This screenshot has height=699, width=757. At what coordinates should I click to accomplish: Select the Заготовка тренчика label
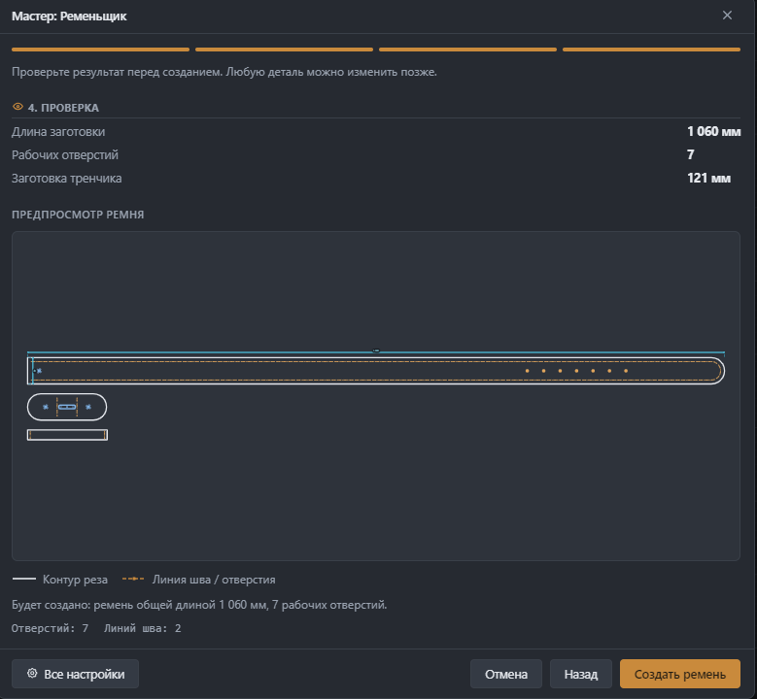(67, 179)
